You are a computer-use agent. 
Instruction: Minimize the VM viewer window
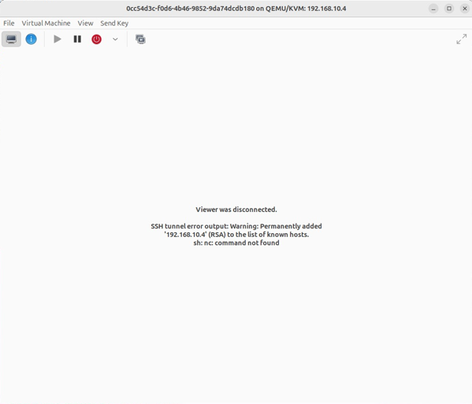coord(433,9)
